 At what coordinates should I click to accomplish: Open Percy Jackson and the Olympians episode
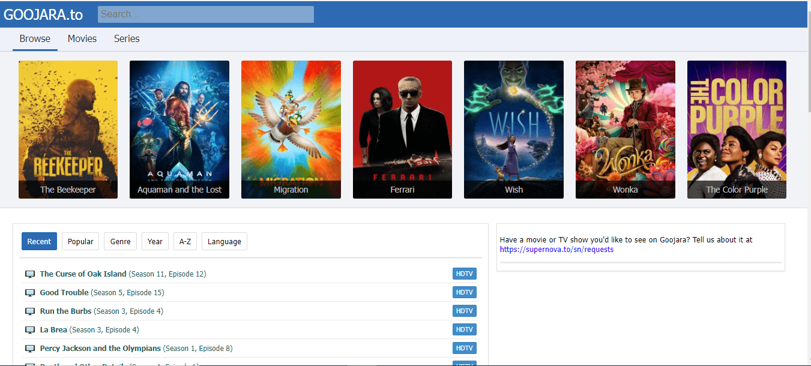coord(136,348)
